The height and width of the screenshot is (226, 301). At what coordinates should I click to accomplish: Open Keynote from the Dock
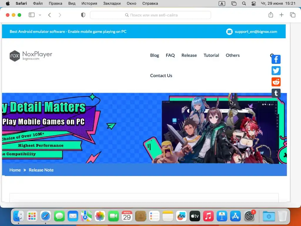coord(222,216)
